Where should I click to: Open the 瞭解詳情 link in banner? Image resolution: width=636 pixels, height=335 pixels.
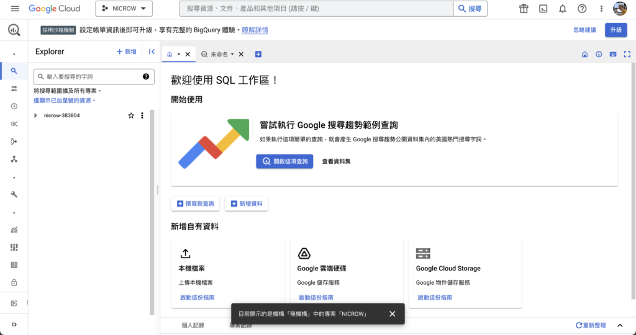[x=255, y=30]
